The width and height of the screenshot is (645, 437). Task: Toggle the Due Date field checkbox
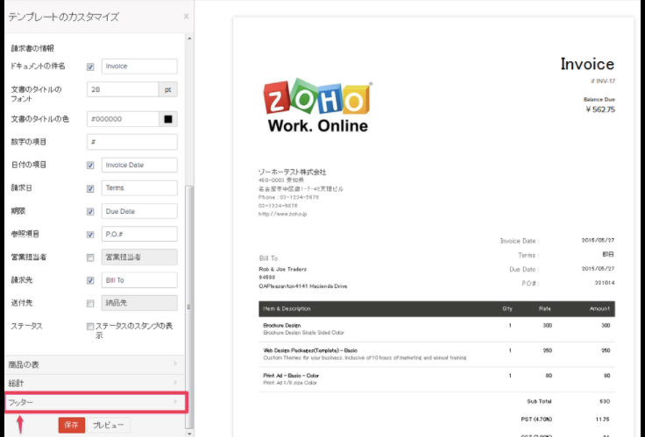point(90,212)
